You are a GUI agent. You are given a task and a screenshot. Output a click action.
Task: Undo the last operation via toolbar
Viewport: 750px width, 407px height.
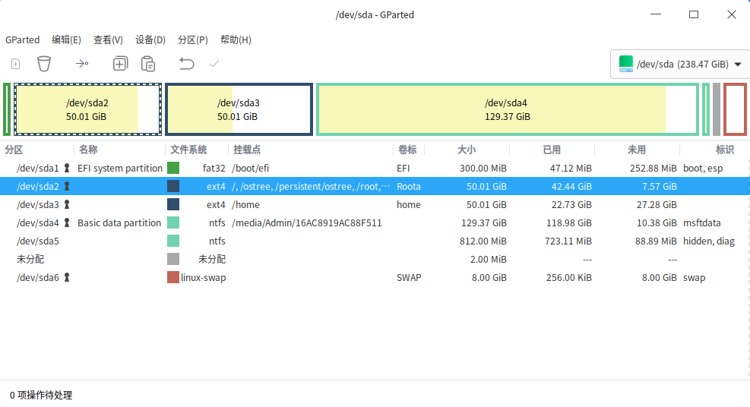coord(186,64)
